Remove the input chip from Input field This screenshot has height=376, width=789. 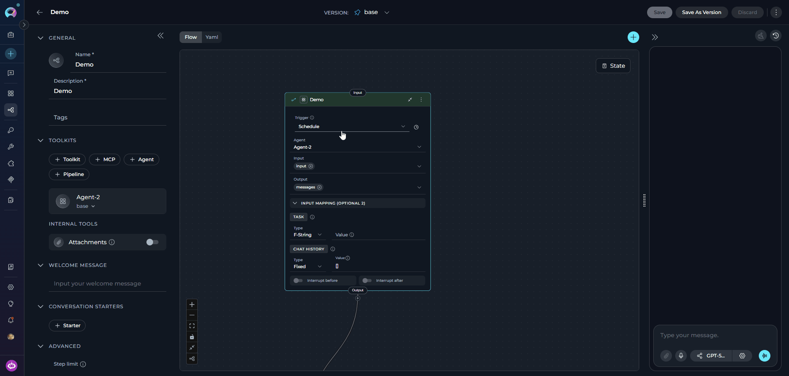[311, 166]
